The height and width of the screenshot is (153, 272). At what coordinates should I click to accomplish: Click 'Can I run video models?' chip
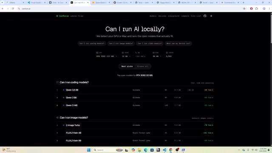(150, 43)
